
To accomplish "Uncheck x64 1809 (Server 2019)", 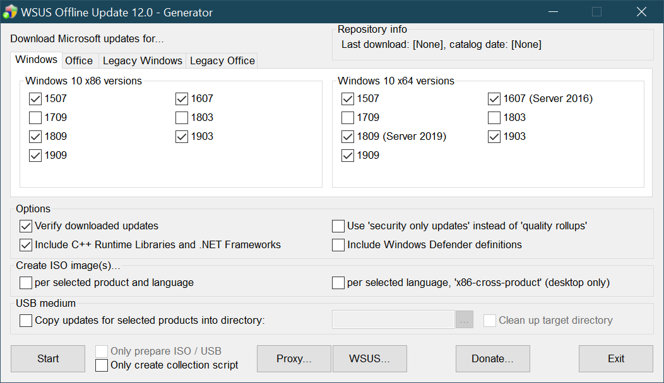I will (x=348, y=137).
